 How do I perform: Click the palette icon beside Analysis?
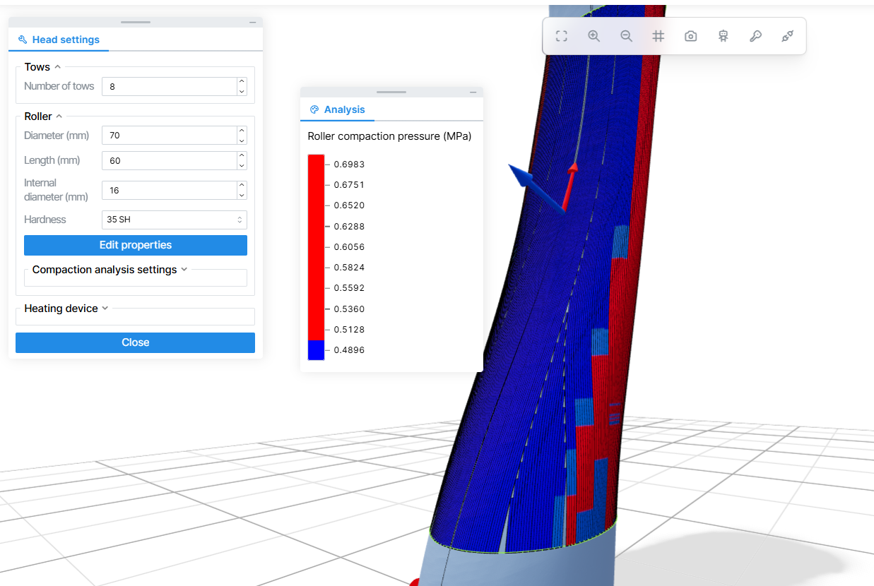(x=314, y=109)
